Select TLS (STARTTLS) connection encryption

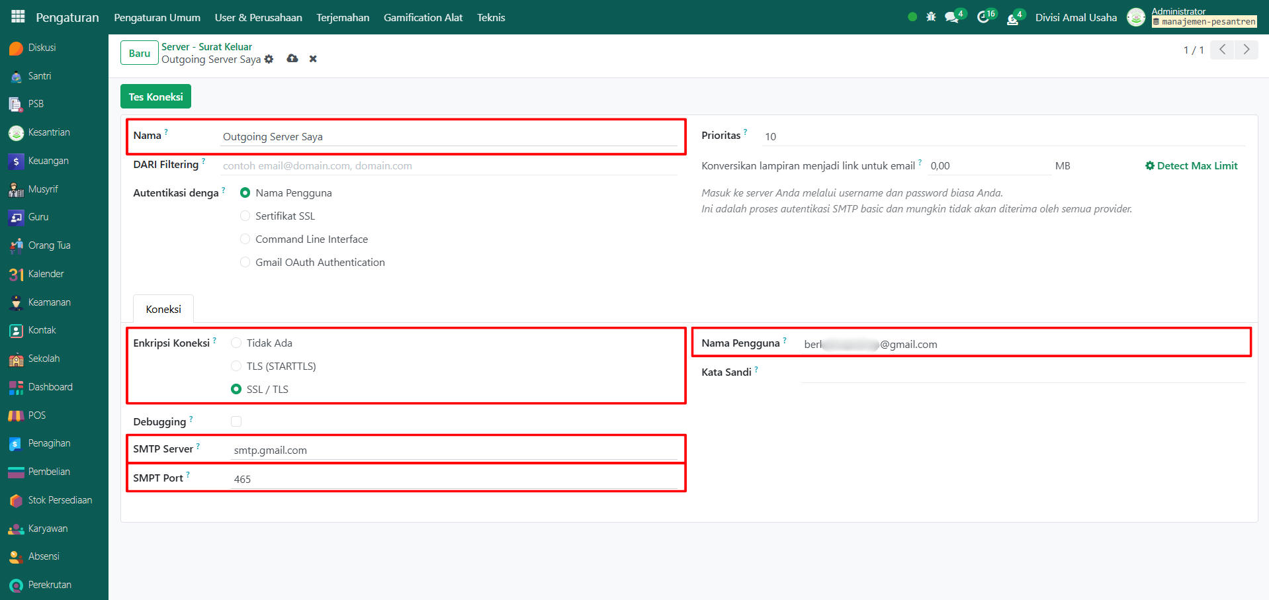tap(236, 366)
